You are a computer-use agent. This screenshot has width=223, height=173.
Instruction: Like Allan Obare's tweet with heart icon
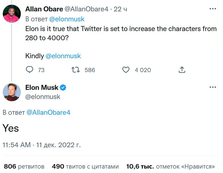coord(126,70)
